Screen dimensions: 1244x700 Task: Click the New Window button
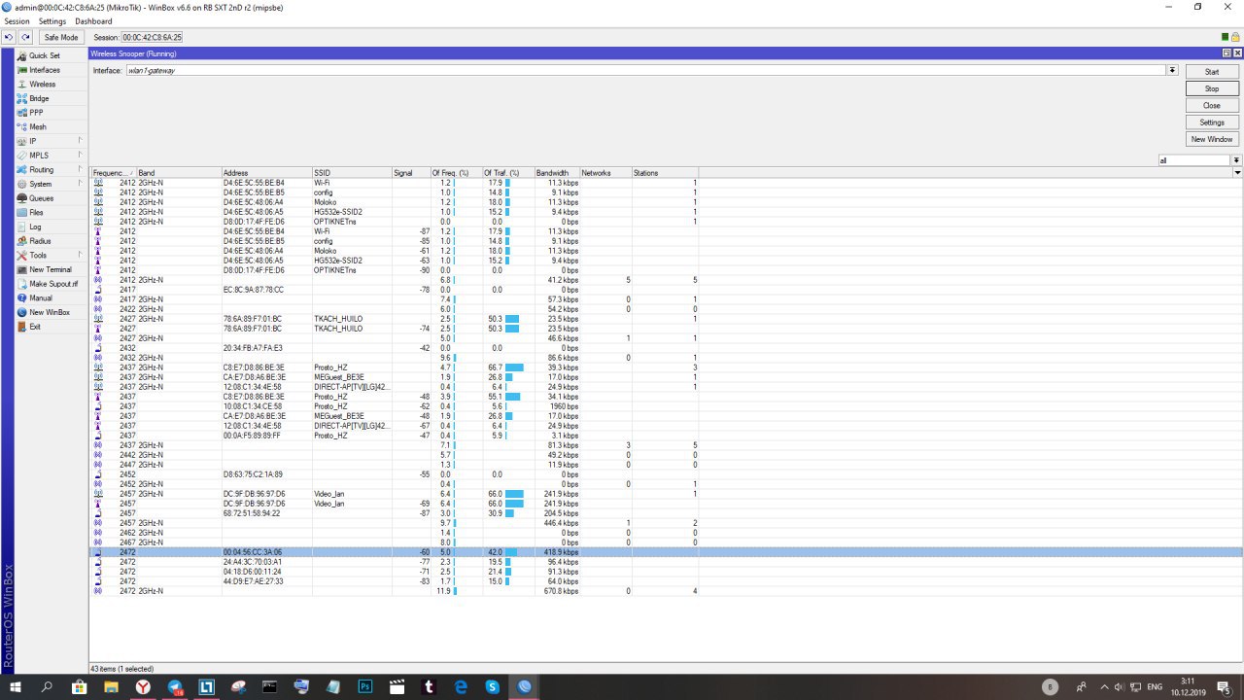tap(1212, 139)
